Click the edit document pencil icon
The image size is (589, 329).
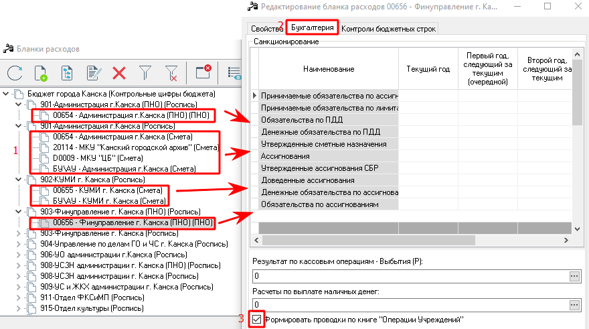point(93,72)
